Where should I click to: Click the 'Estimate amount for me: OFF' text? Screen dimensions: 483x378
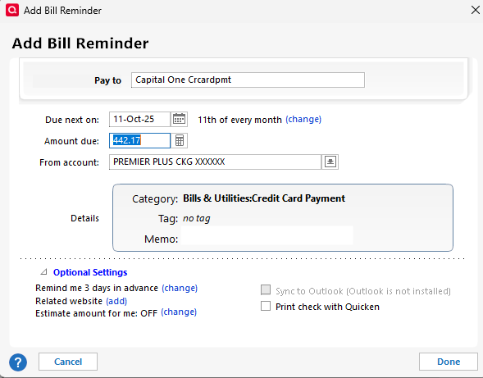(x=97, y=313)
